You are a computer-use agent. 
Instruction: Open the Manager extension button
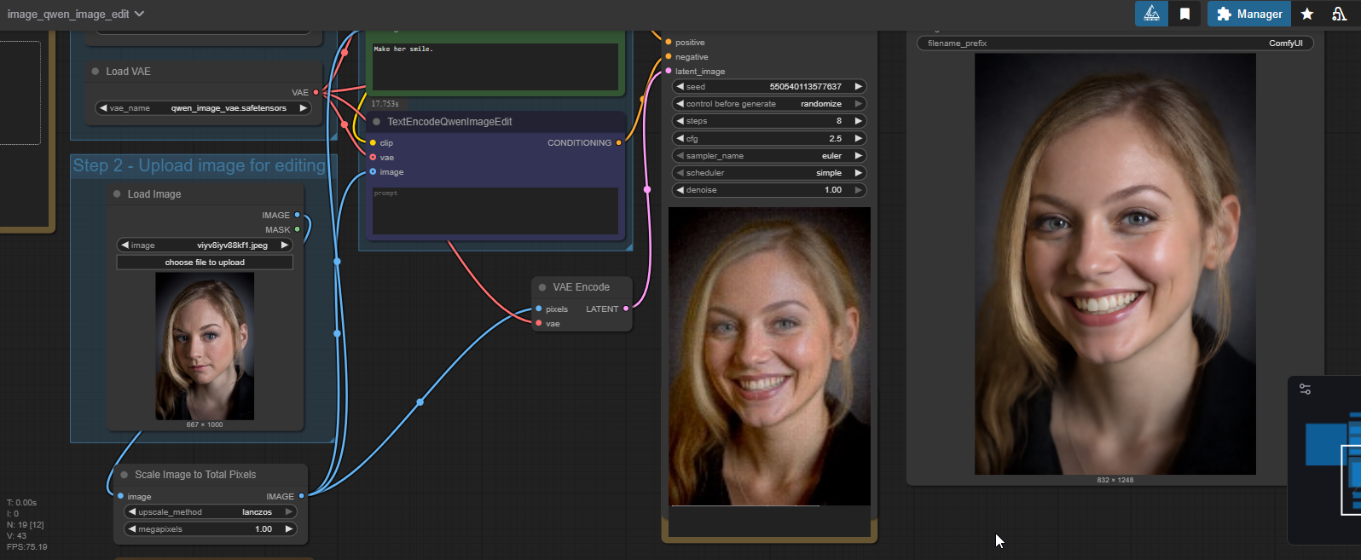1248,14
